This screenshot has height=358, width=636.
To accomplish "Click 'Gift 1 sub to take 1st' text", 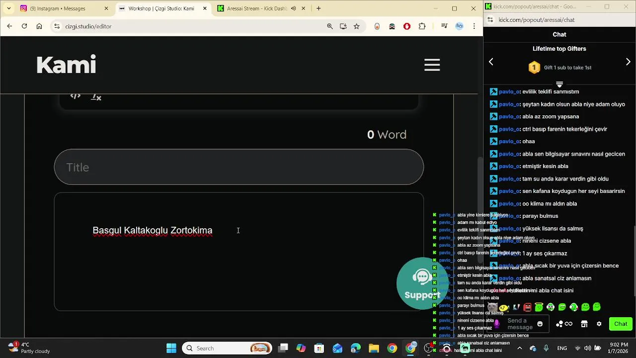I will pos(567,68).
